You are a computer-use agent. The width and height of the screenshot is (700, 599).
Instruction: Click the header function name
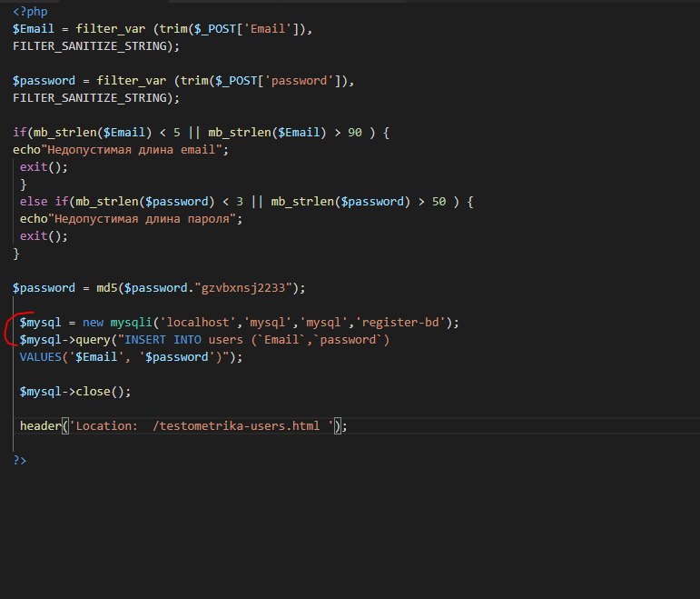(41, 426)
